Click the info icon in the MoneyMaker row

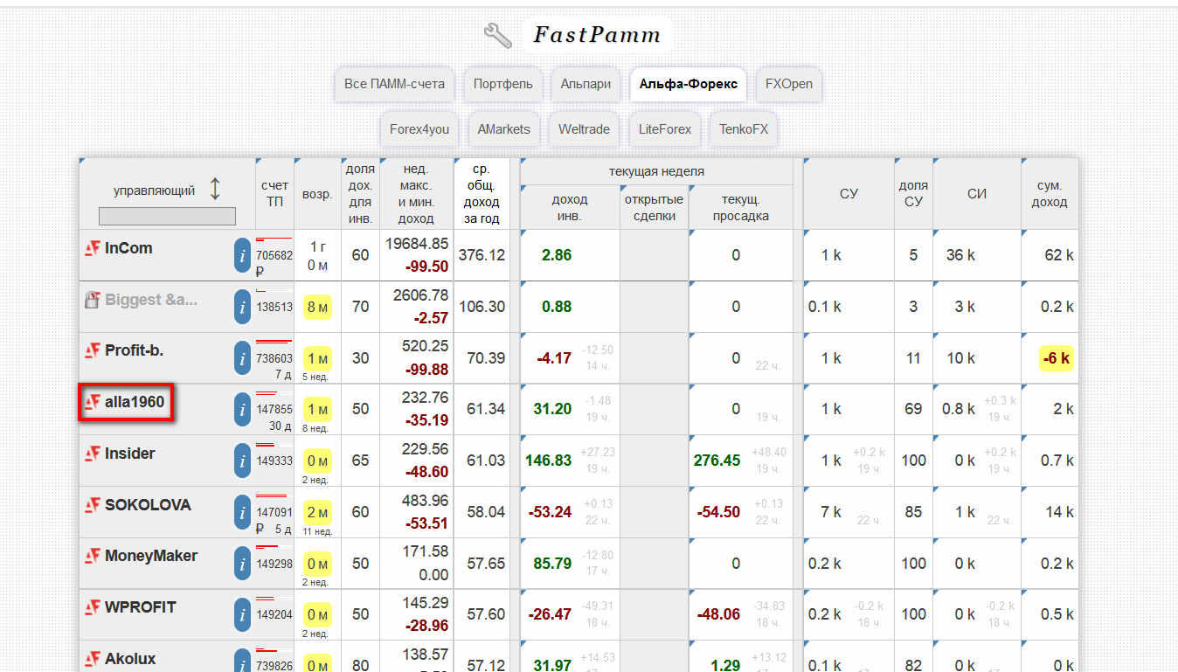click(x=242, y=563)
